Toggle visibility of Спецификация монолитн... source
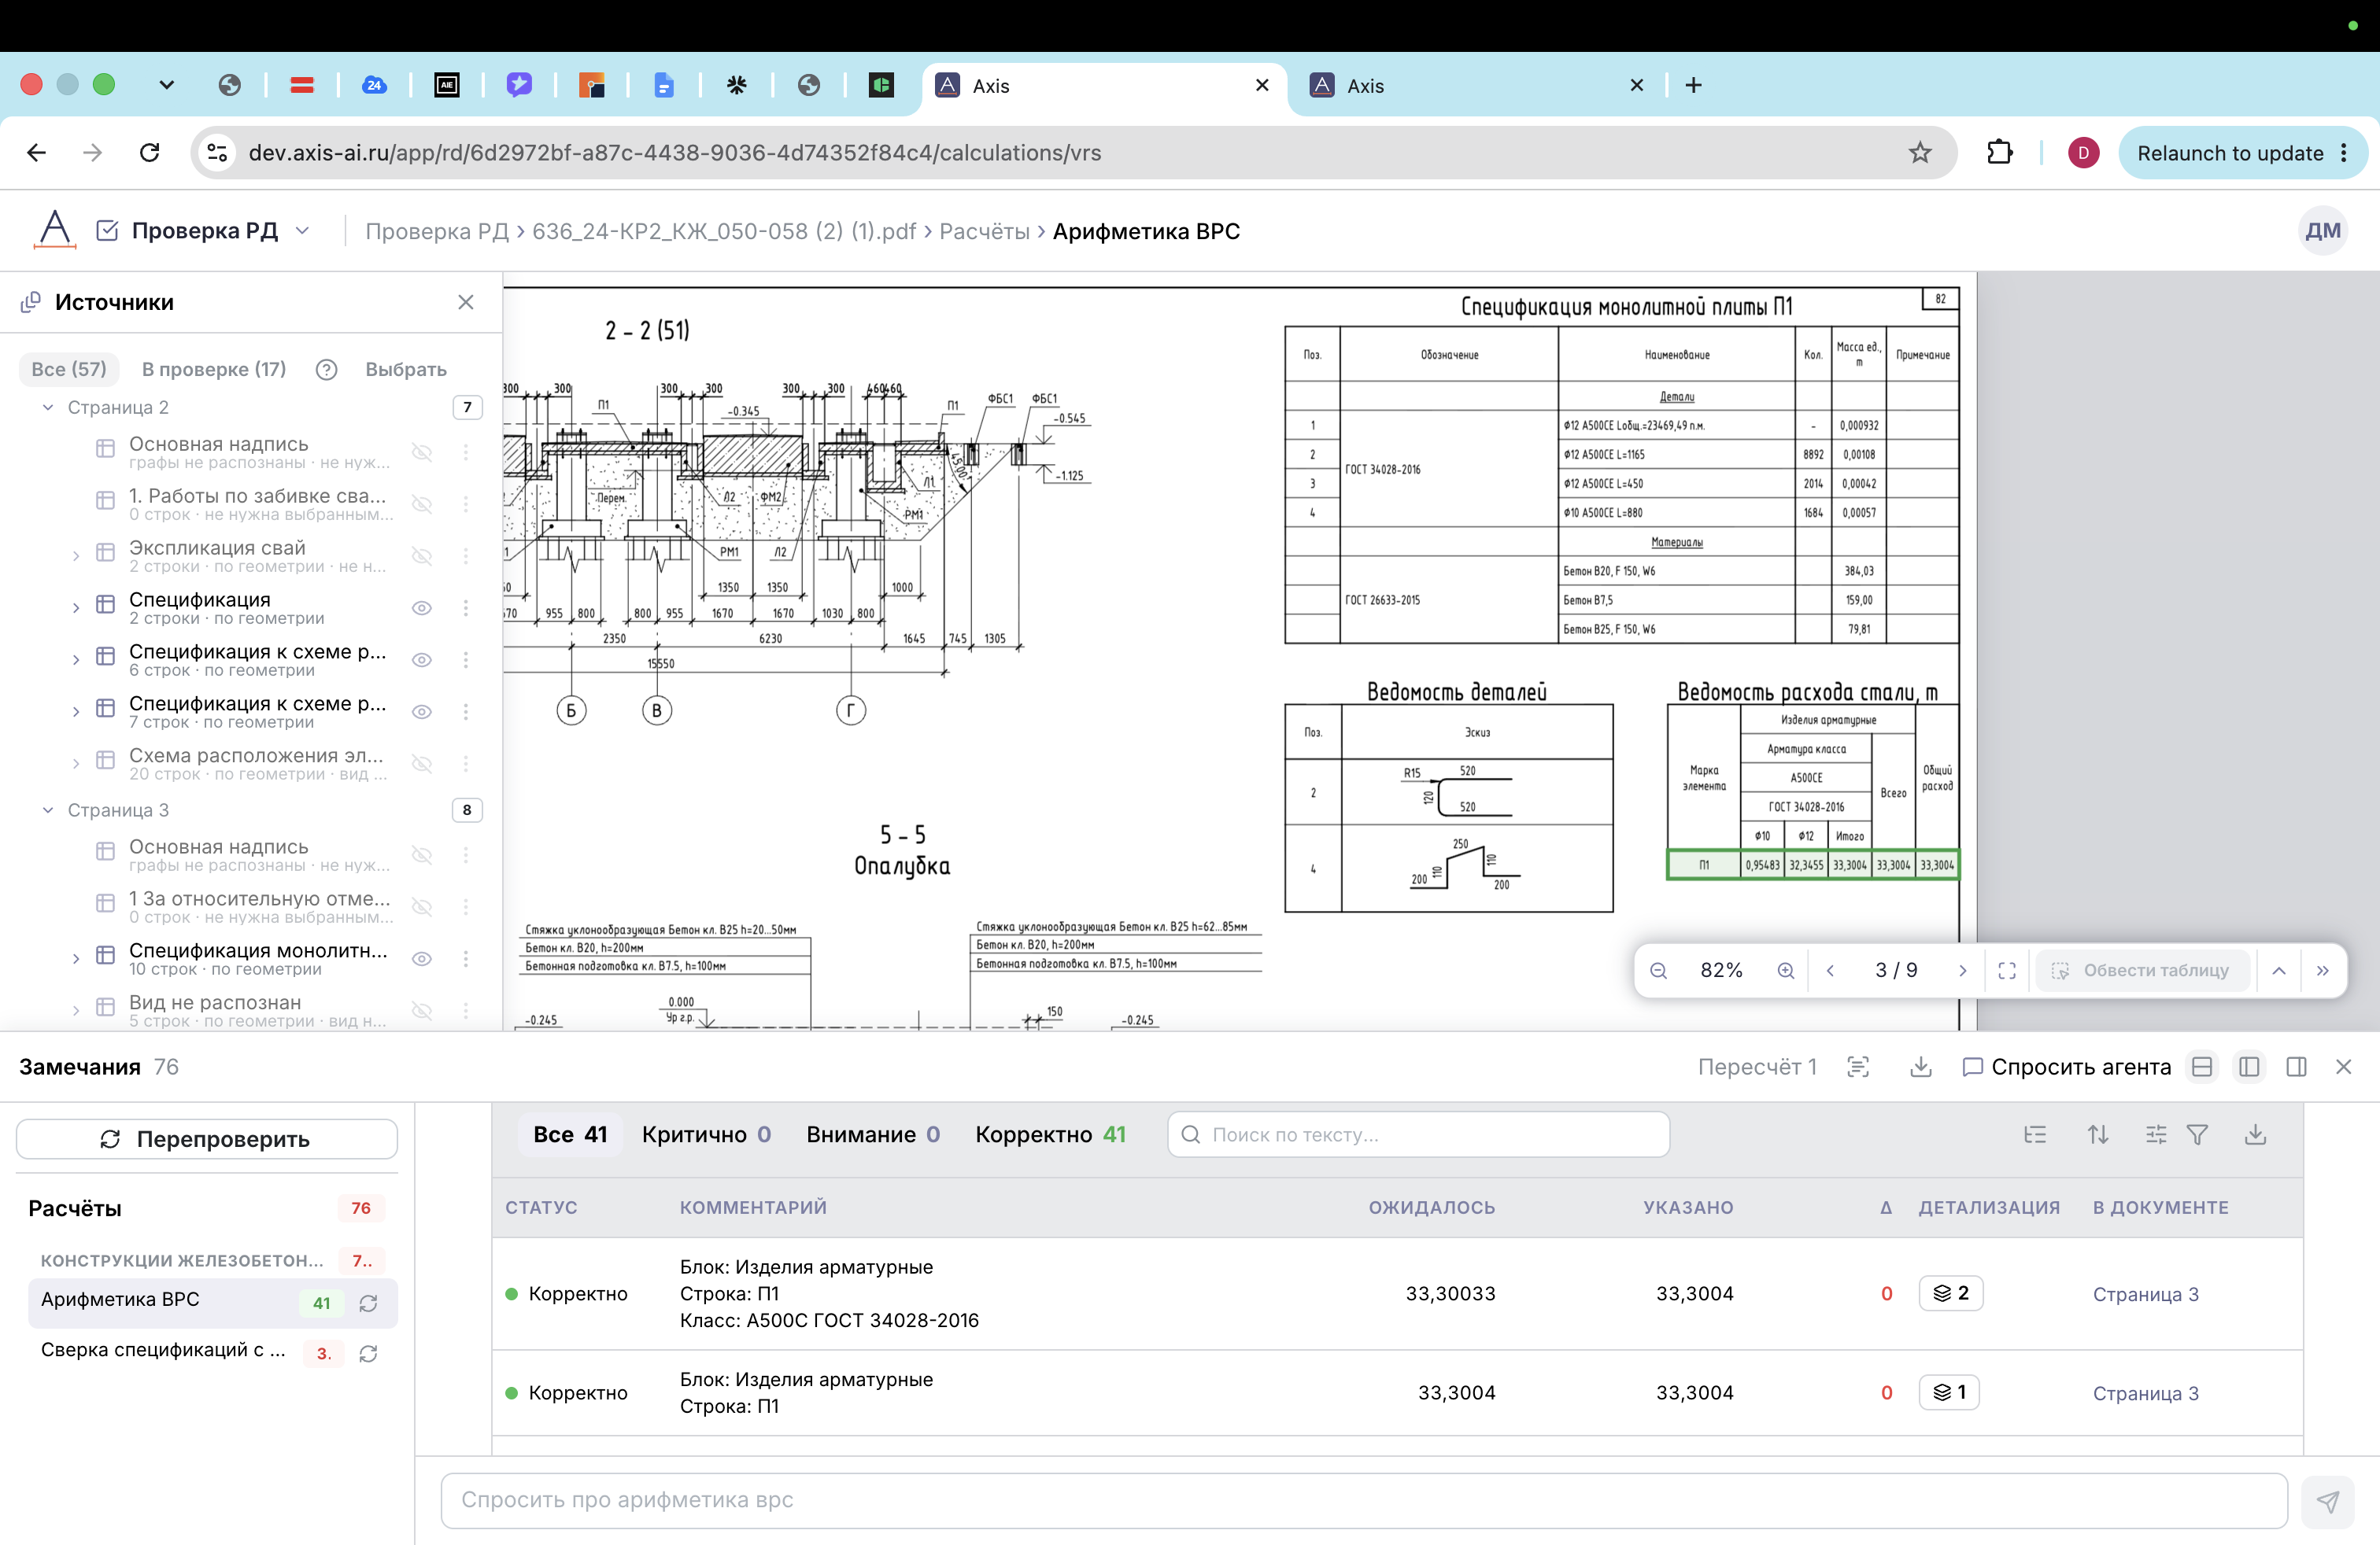Screen dimensions: 2380x1545 point(422,958)
